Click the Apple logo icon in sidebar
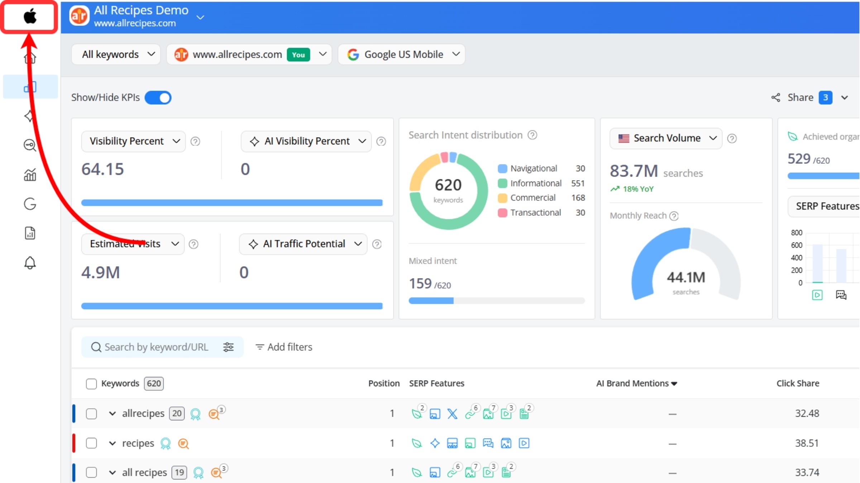 click(30, 16)
